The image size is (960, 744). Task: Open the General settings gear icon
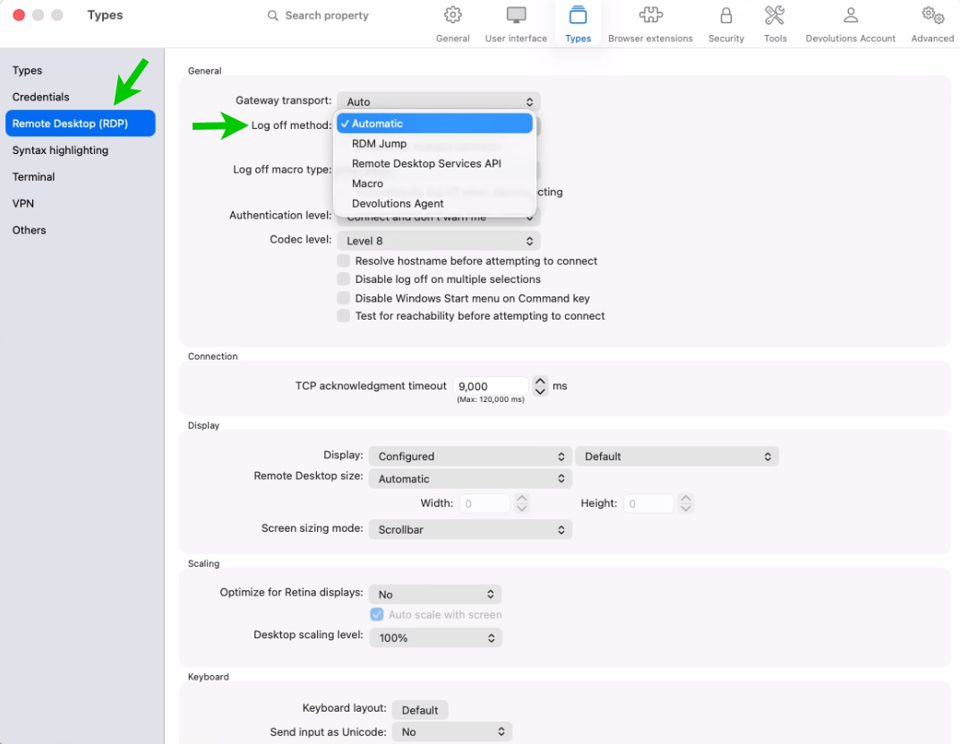[453, 16]
